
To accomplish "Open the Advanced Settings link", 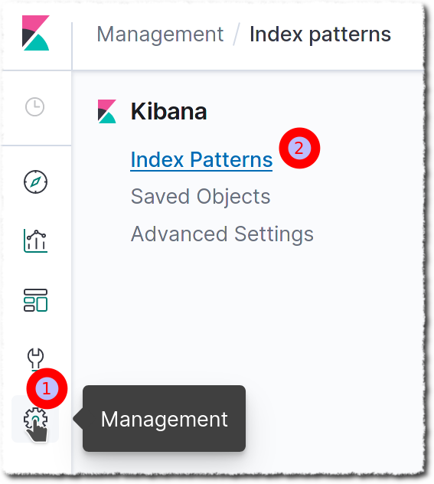I will [222, 234].
